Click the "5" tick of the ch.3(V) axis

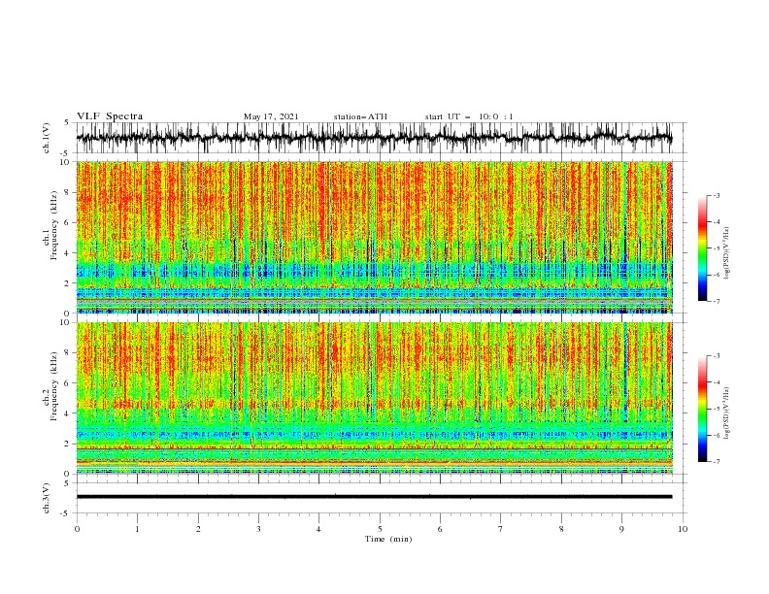point(67,483)
